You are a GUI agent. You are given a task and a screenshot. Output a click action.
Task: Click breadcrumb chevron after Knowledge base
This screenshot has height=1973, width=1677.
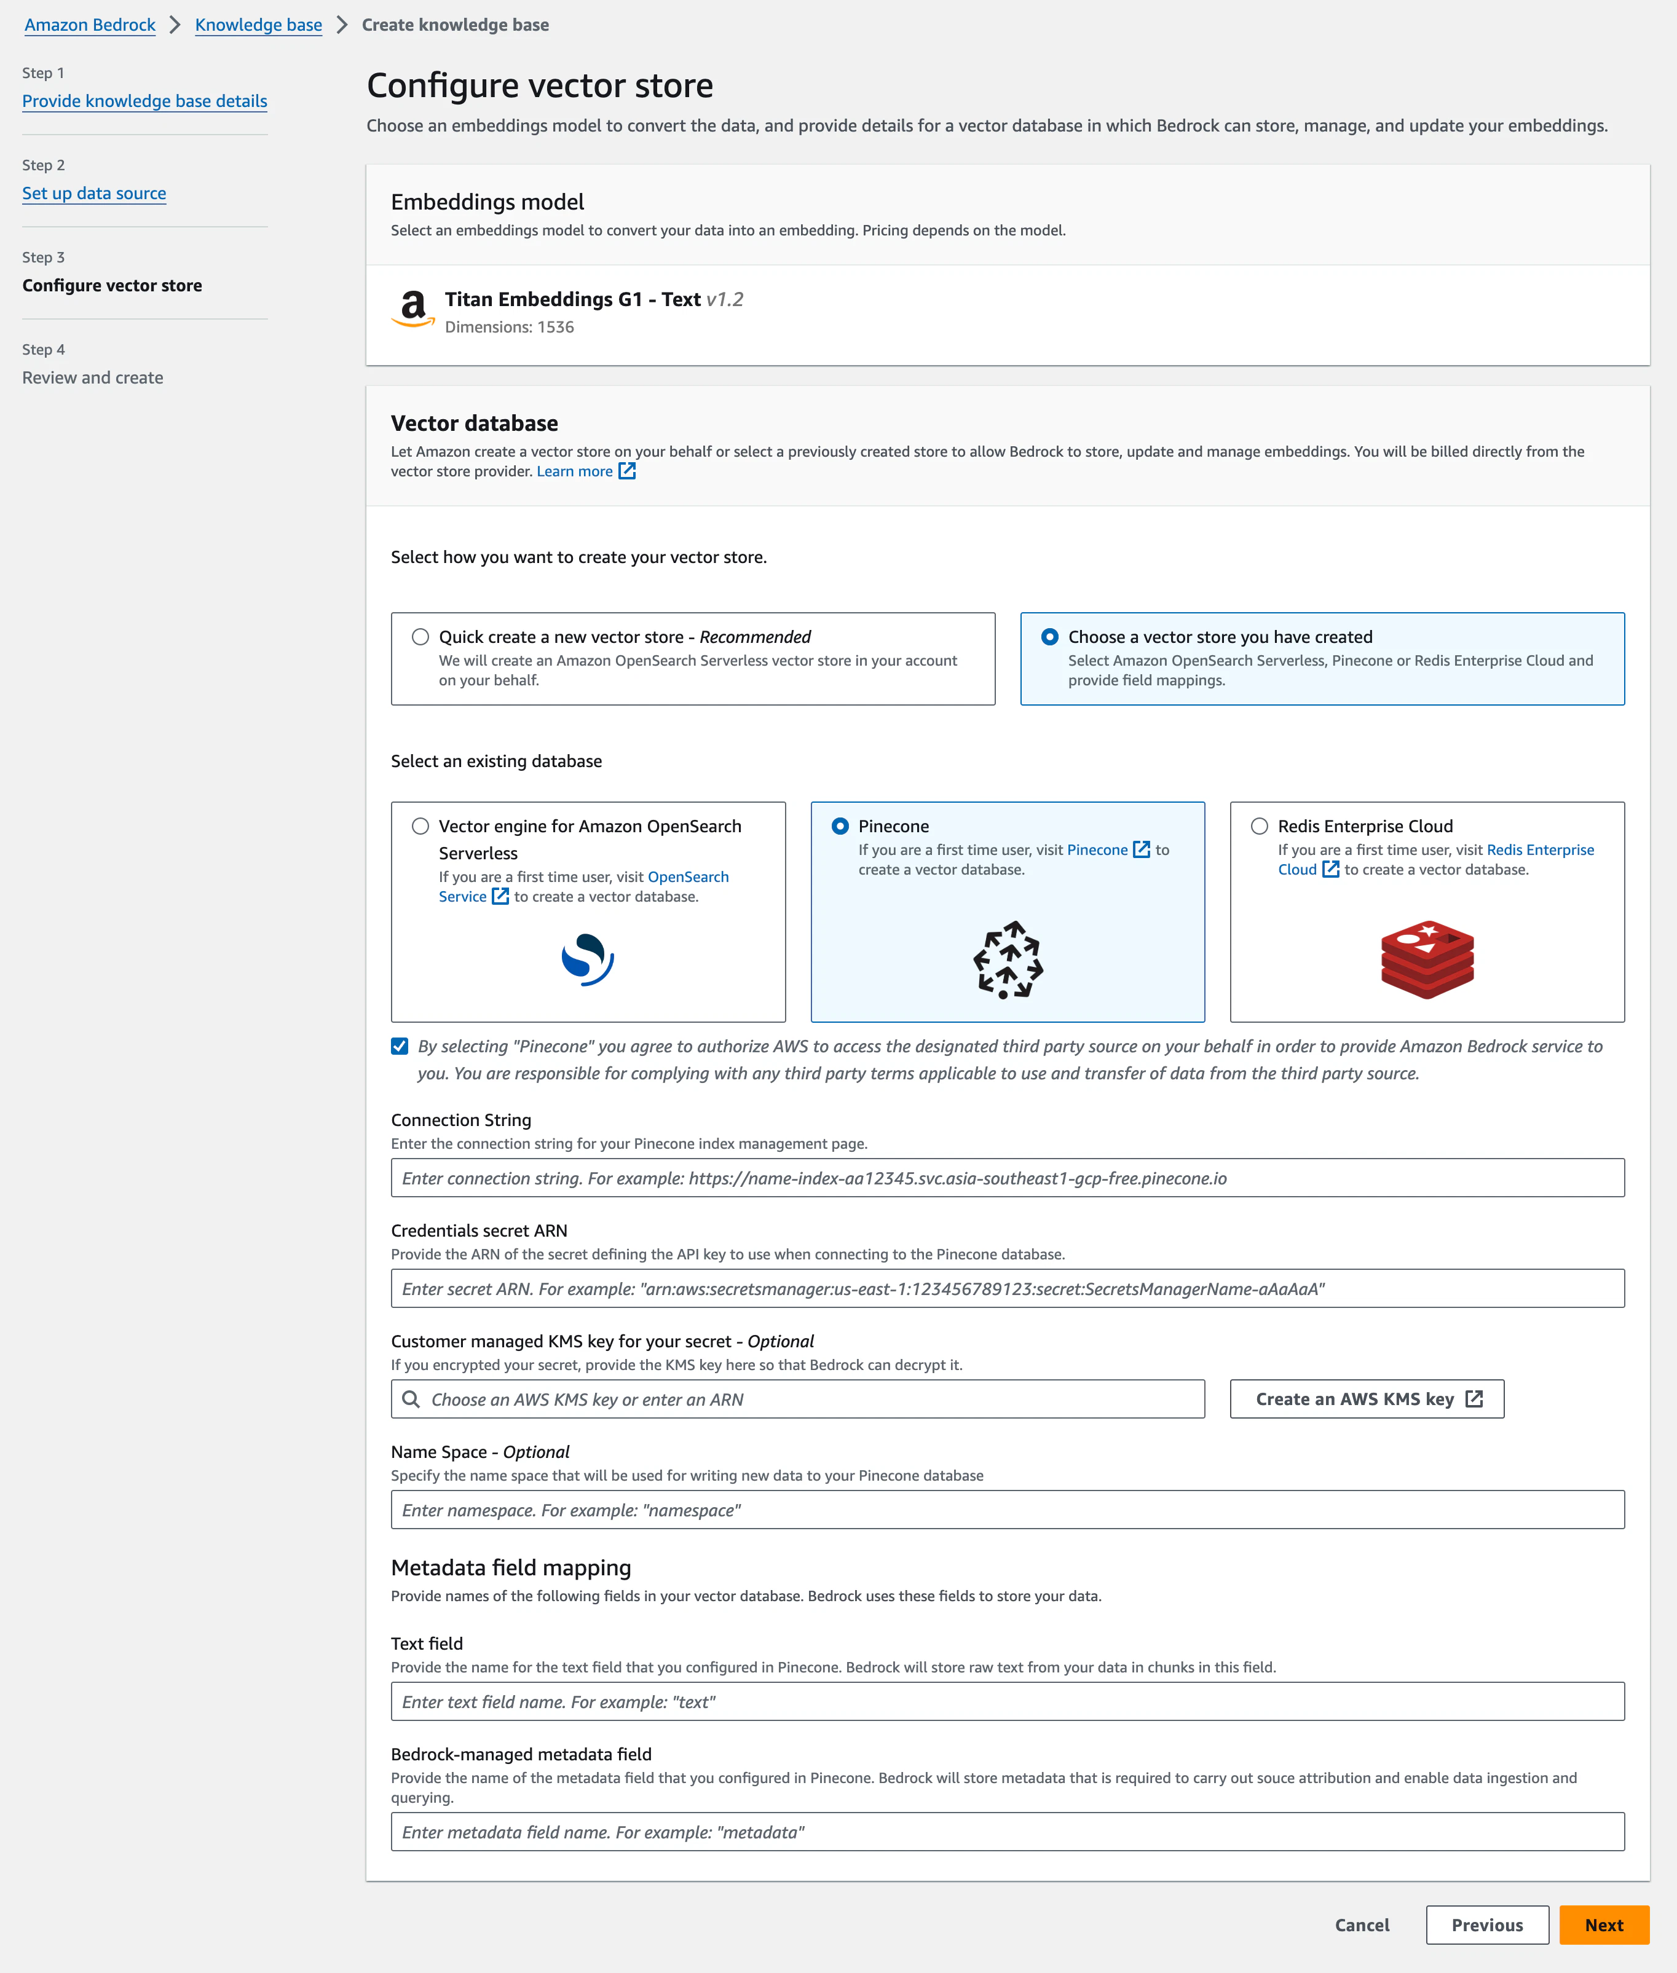(342, 25)
